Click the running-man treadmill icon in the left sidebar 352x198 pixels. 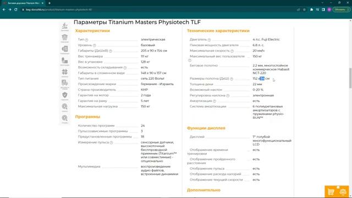[x=65, y=26]
